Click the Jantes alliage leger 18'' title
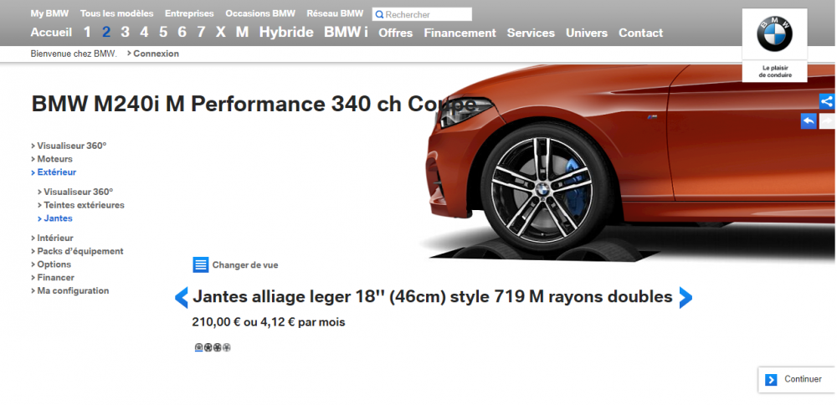The width and height of the screenshot is (837, 405). 433,297
